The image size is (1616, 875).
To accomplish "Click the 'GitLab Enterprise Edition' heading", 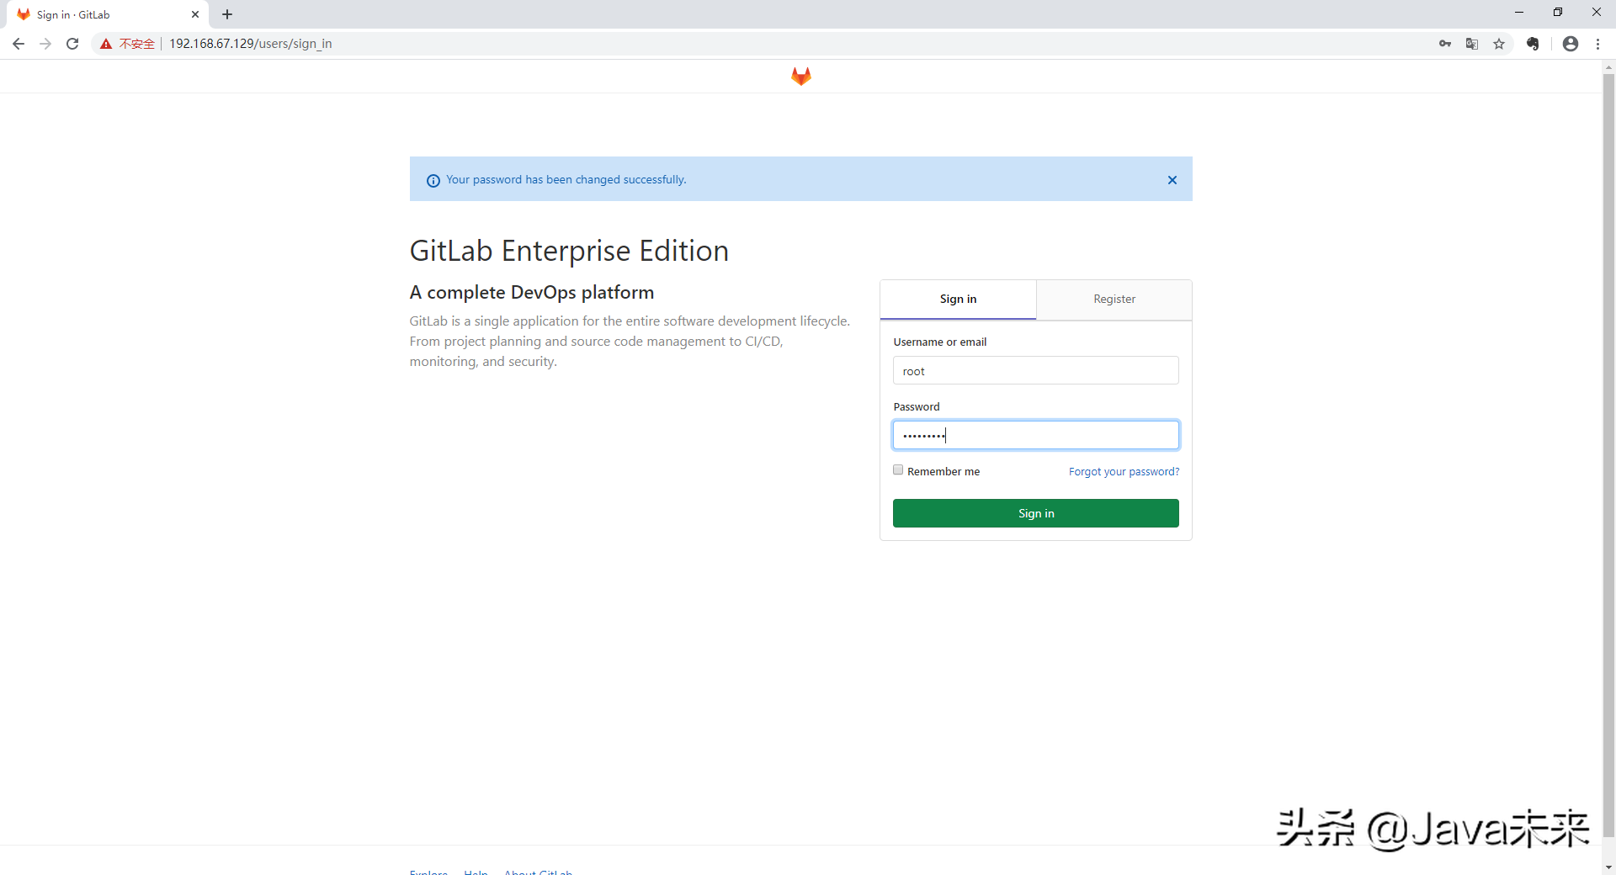I will (569, 251).
